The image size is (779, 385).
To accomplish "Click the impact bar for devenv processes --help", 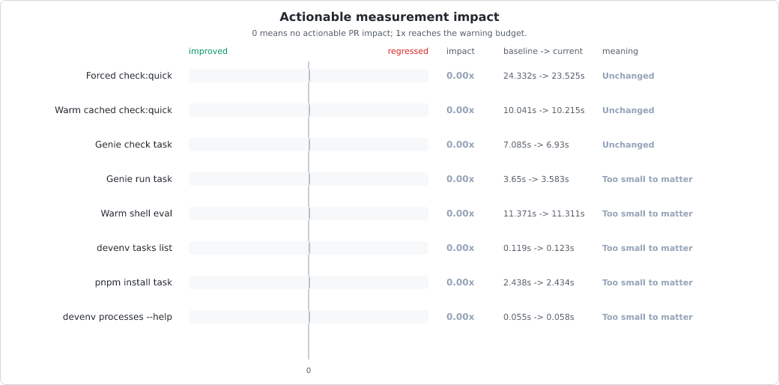I will point(309,317).
